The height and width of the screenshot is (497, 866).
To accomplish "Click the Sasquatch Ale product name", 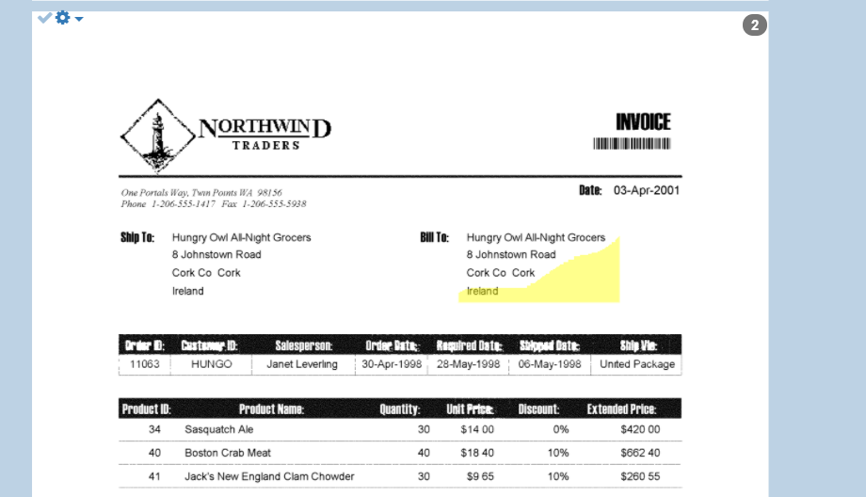I will (218, 429).
